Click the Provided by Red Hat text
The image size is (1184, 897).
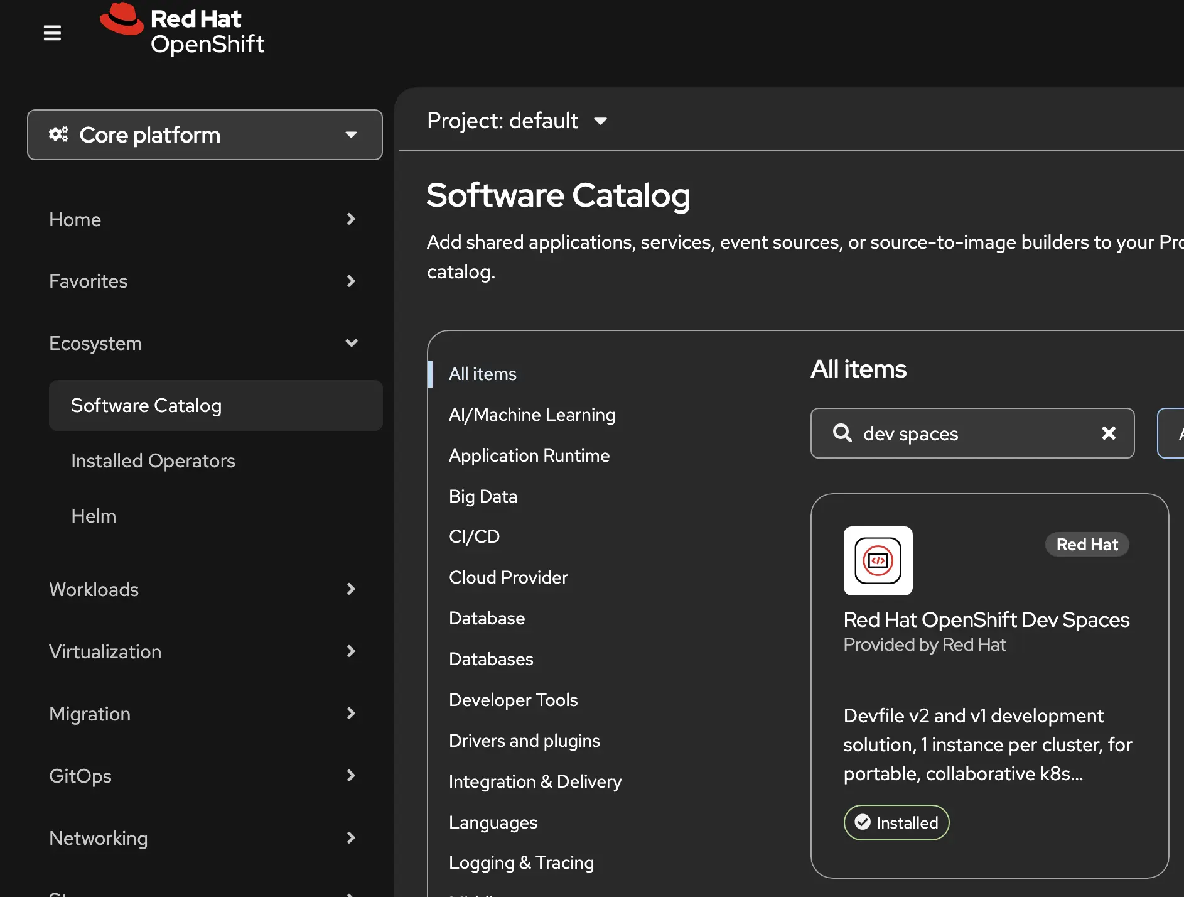click(x=924, y=644)
